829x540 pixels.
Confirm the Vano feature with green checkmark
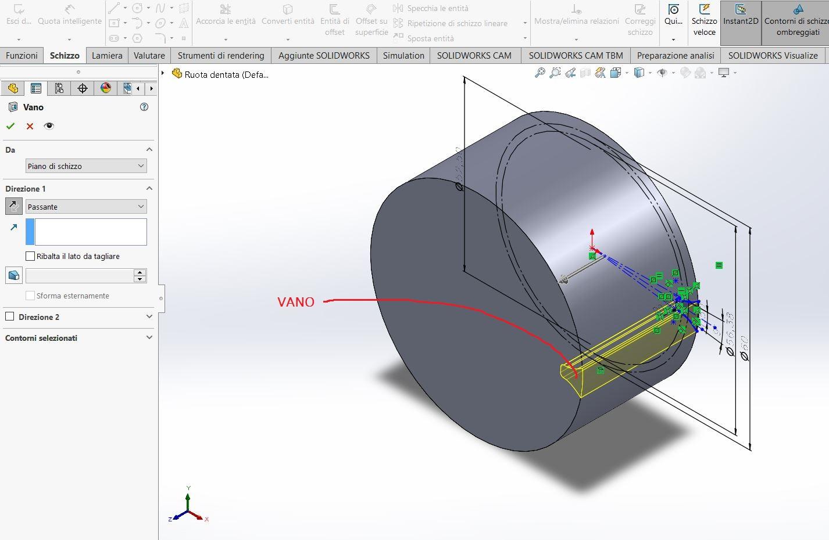(10, 126)
